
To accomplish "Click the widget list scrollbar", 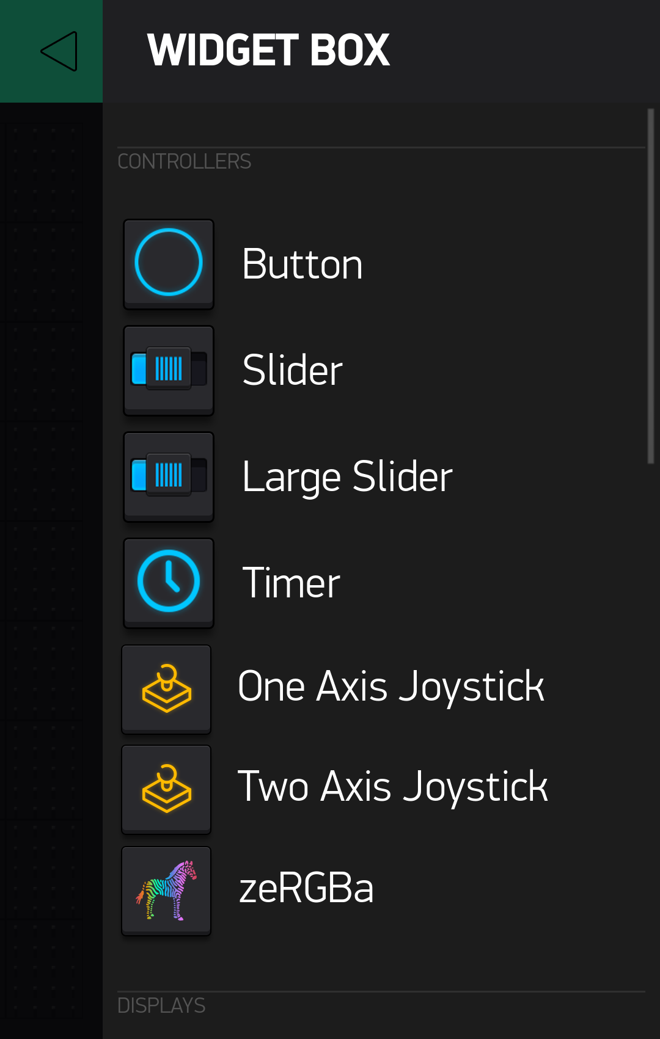I will [x=651, y=286].
